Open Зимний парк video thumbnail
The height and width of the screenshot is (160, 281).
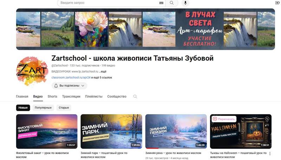(x=111, y=131)
